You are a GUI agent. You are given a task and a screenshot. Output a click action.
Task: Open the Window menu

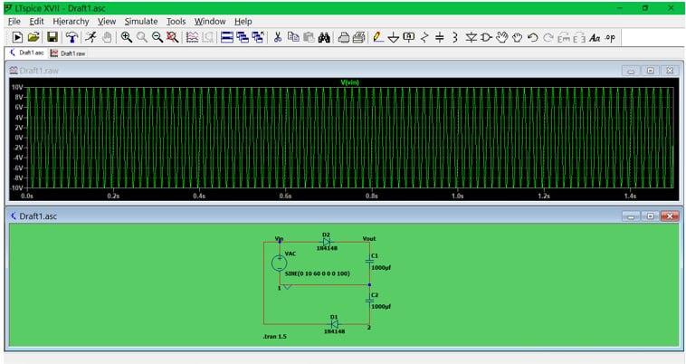[210, 21]
